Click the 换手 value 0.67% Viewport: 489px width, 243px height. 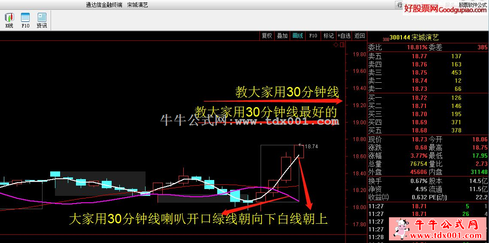(x=419, y=181)
